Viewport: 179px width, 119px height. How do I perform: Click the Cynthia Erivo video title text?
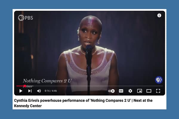click(83, 103)
